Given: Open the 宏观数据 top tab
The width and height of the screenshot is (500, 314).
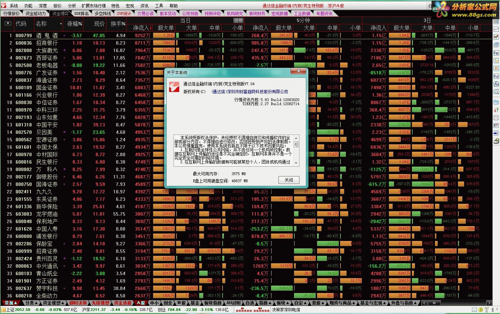Looking at the screenshot, I should (279, 14).
